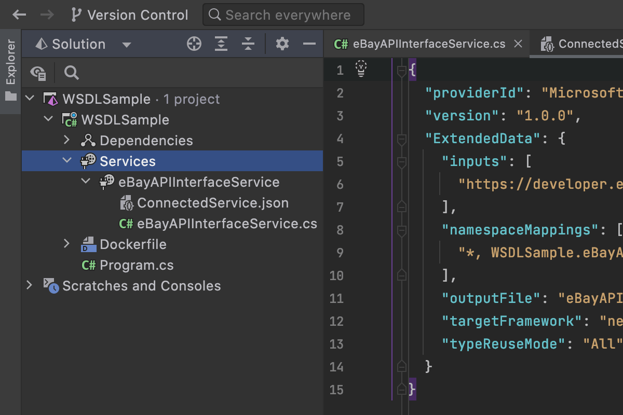This screenshot has width=623, height=415.
Task: Select ConnectedService.json in the tree
Action: 212,203
